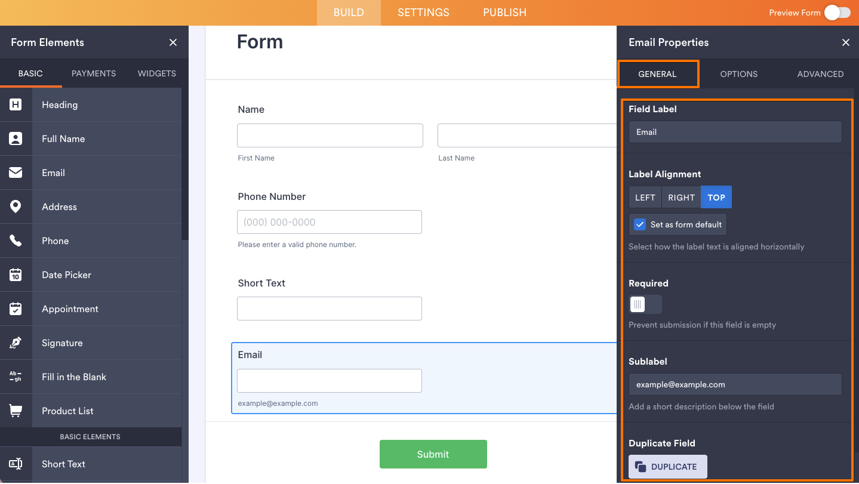Click the Last Name input field
Viewport: 859px width, 484px height.
click(527, 135)
